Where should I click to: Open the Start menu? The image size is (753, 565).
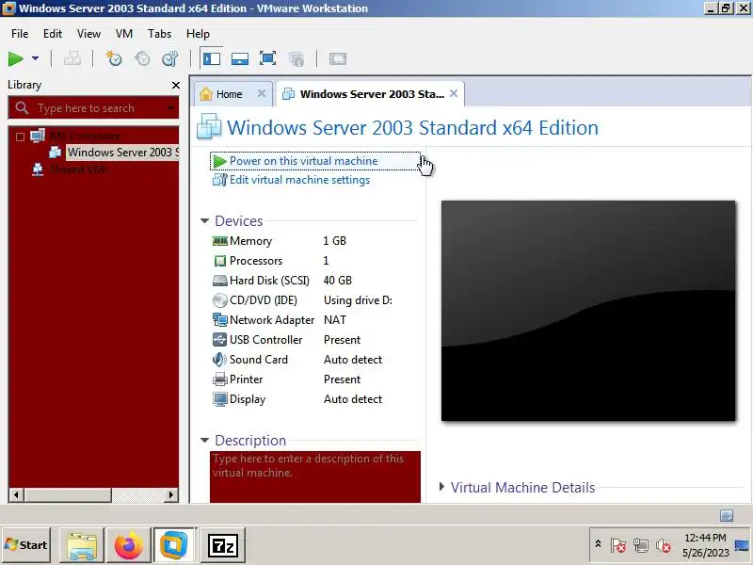coord(26,545)
